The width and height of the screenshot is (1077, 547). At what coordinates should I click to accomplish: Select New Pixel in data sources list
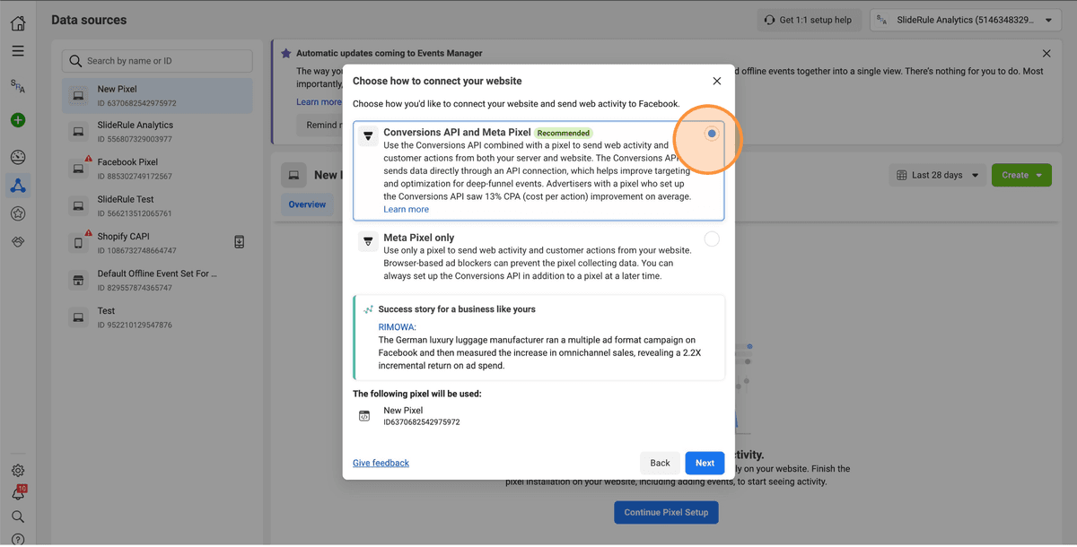point(157,96)
